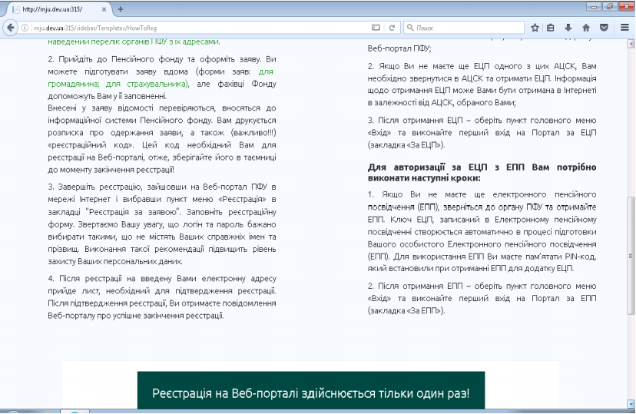Click the URL address bar
This screenshot has height=414, width=636.
pos(199,28)
